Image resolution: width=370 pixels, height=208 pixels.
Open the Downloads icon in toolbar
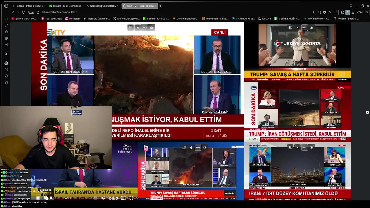coord(353,12)
